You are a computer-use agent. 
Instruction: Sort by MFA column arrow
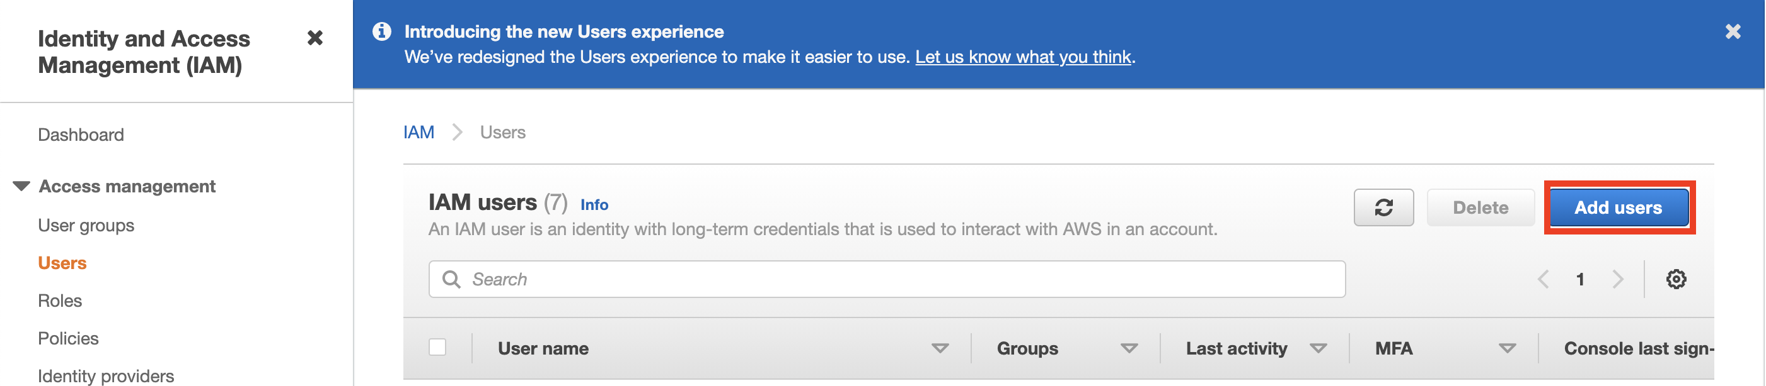point(1507,348)
